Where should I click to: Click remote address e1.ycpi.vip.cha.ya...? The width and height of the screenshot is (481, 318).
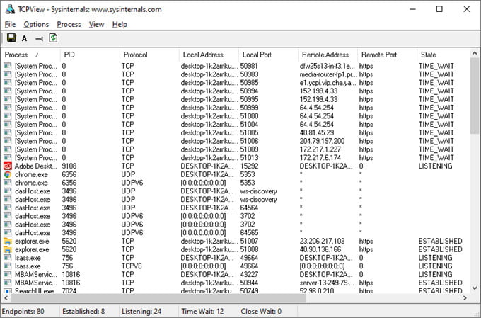[x=328, y=83]
